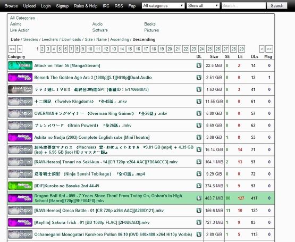Click anime raw badge beside Twelve Kingdoms
This screenshot has width=295, height=242.
[20, 101]
